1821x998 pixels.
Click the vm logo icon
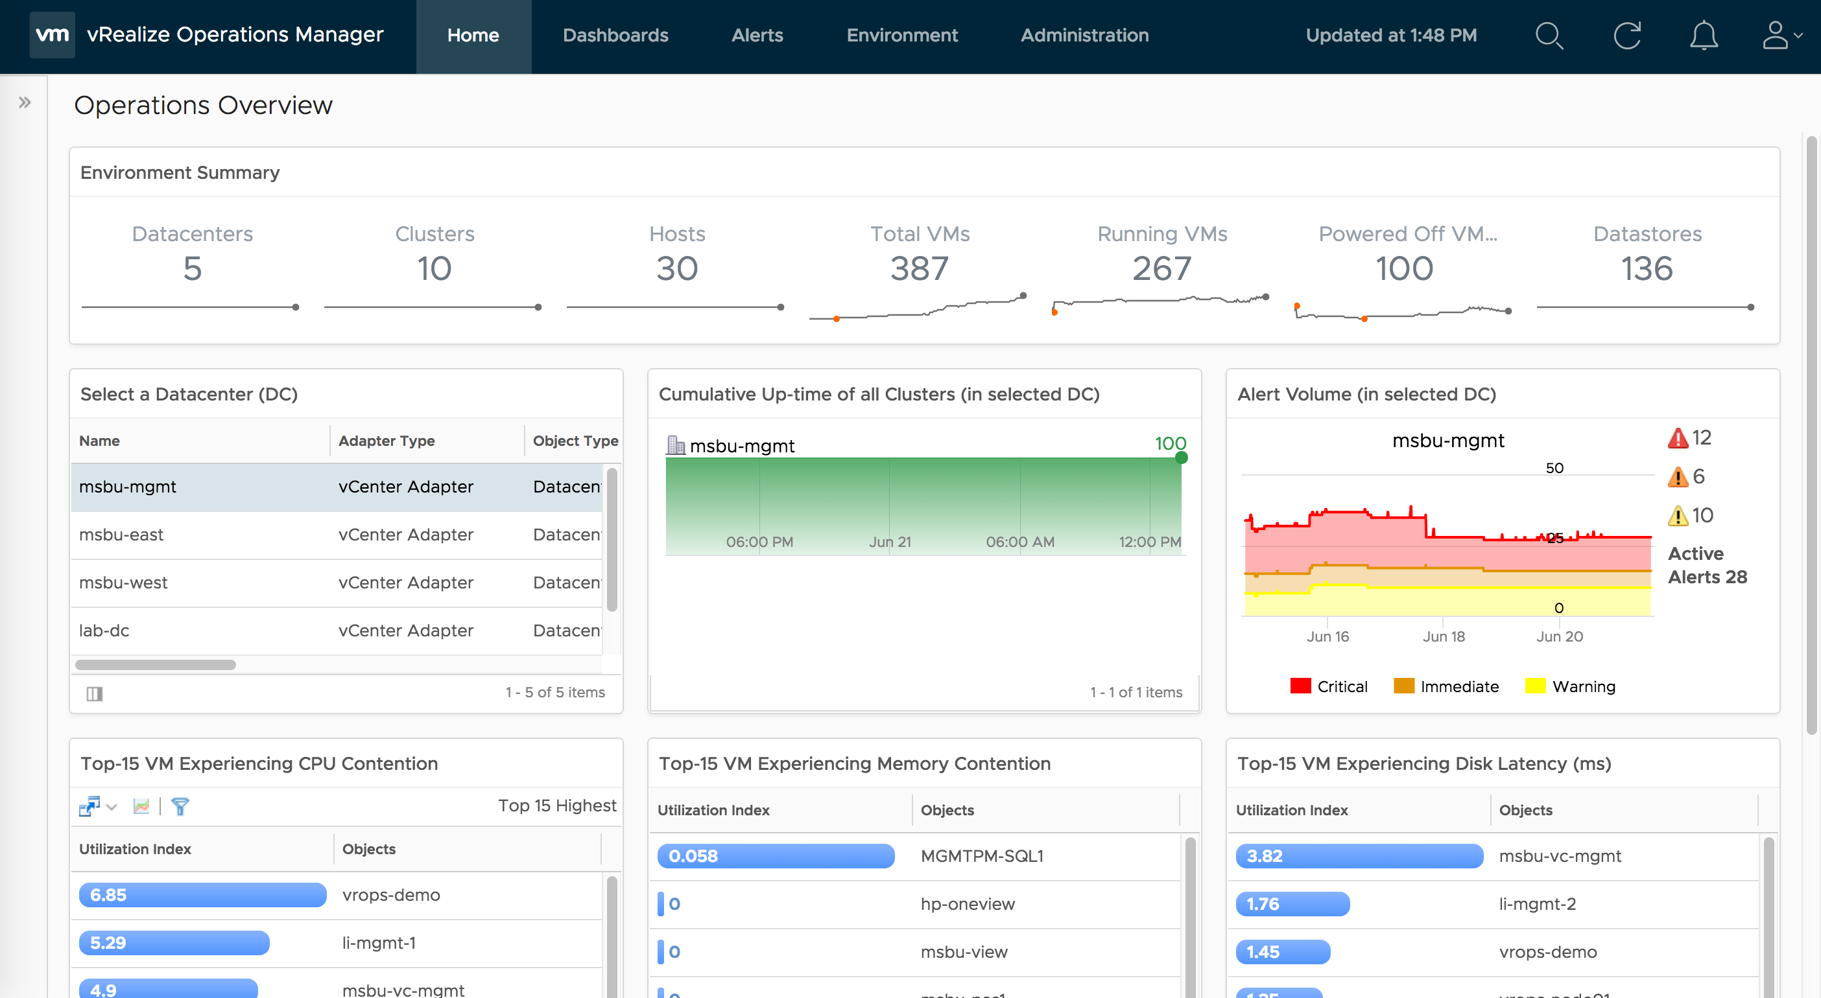pyautogui.click(x=52, y=34)
